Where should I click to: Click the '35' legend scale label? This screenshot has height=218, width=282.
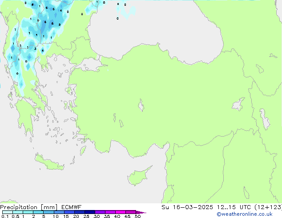point(107,216)
